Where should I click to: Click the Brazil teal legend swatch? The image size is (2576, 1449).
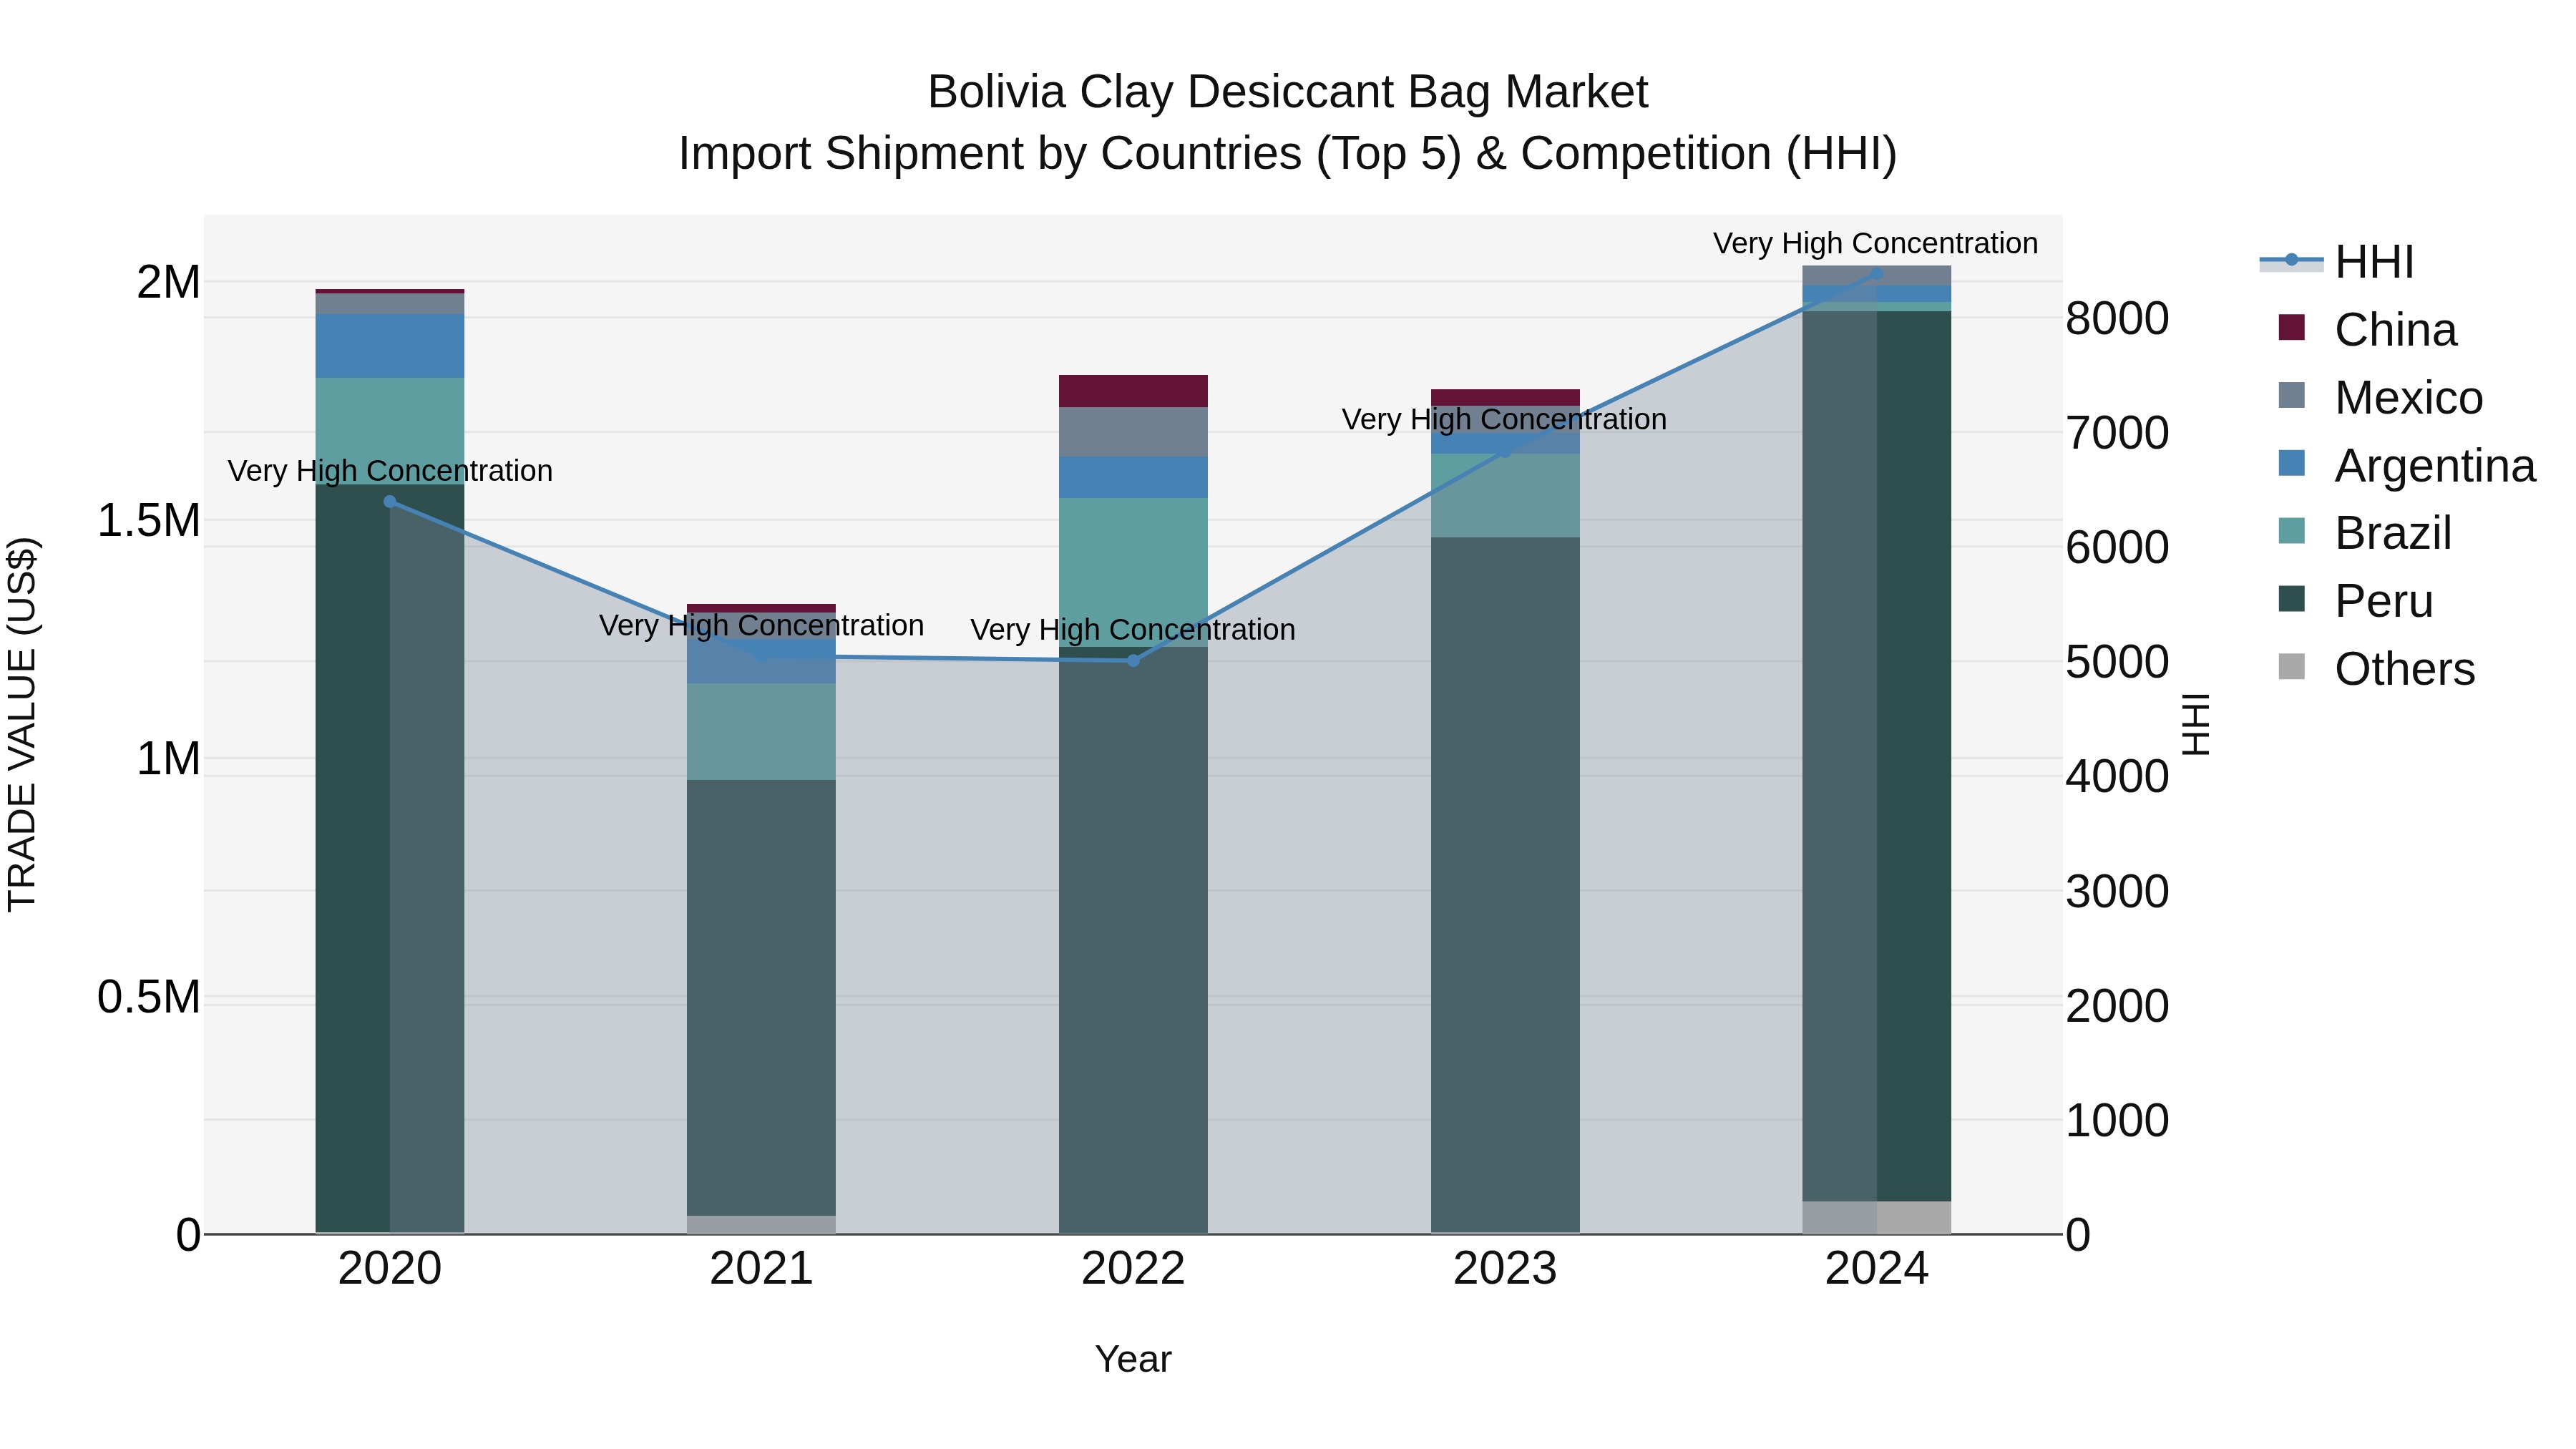pyautogui.click(x=2291, y=531)
